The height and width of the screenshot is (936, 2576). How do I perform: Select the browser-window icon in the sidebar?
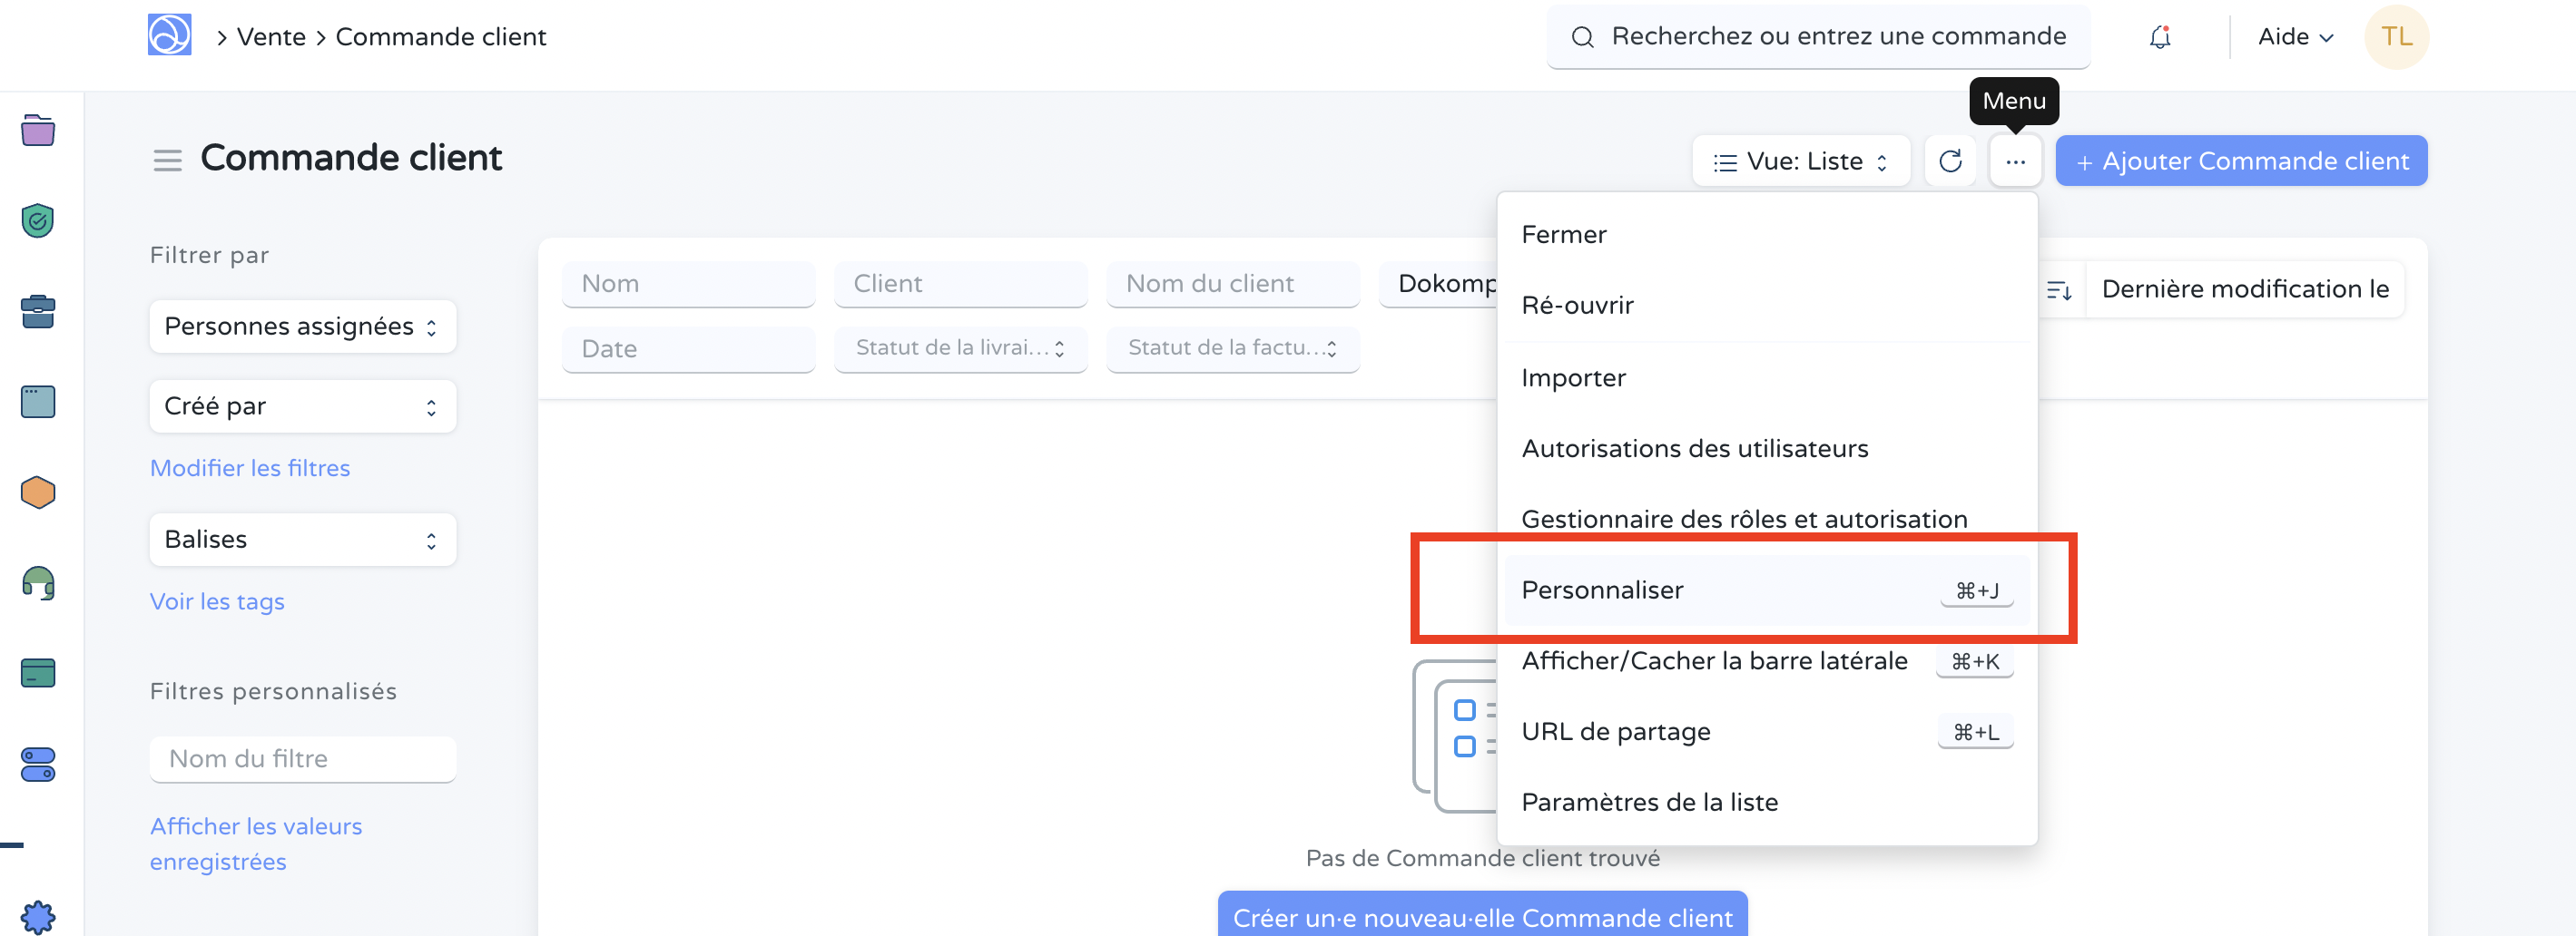coord(37,401)
